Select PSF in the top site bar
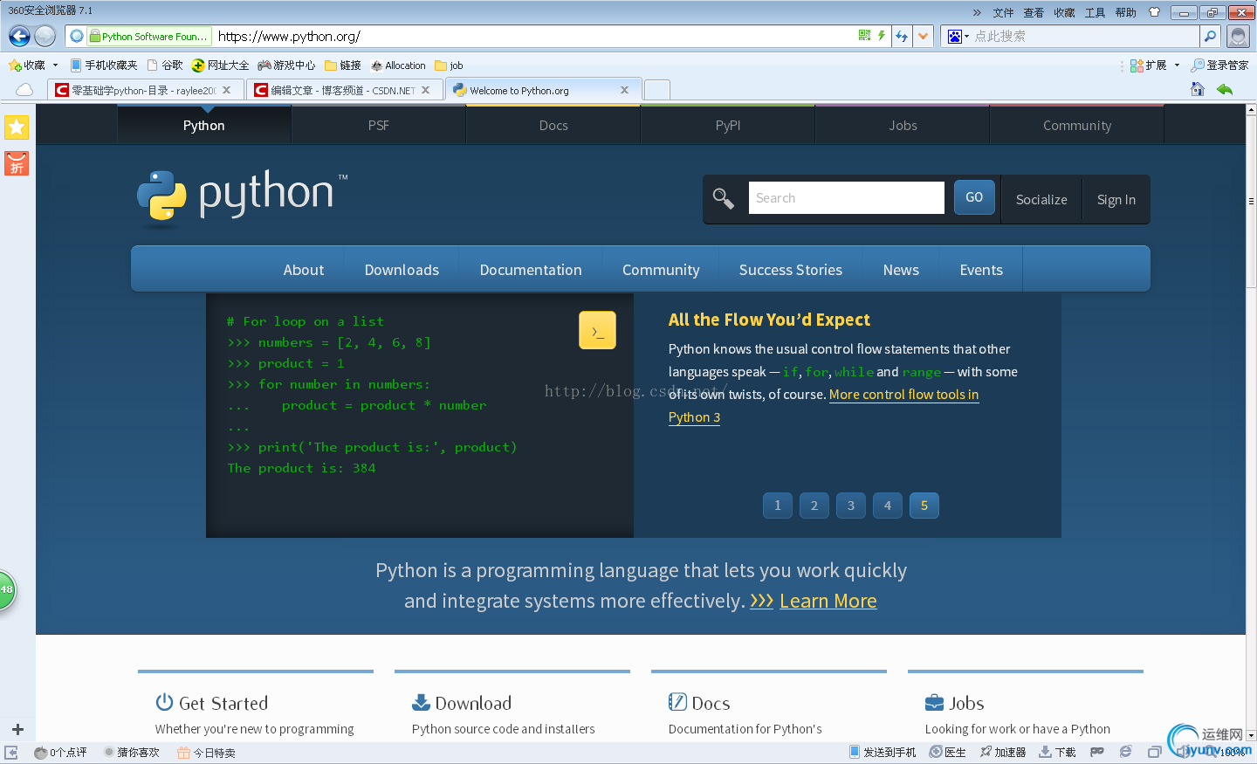The height and width of the screenshot is (764, 1257). click(x=379, y=126)
